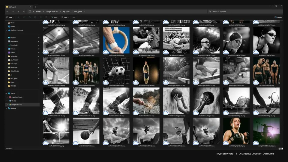
Task: Expand the CopyTrans Studio node
Action: 7,97
